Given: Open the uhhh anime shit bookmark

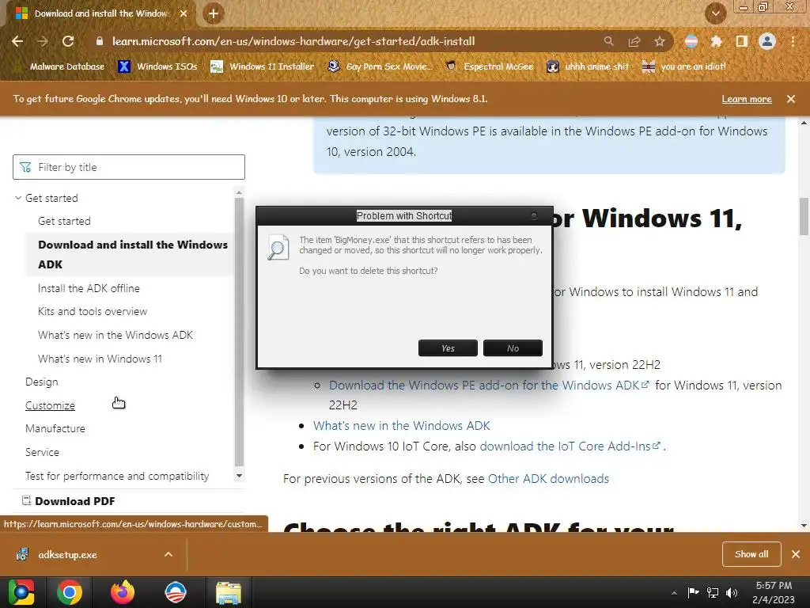Looking at the screenshot, I should click(x=588, y=66).
